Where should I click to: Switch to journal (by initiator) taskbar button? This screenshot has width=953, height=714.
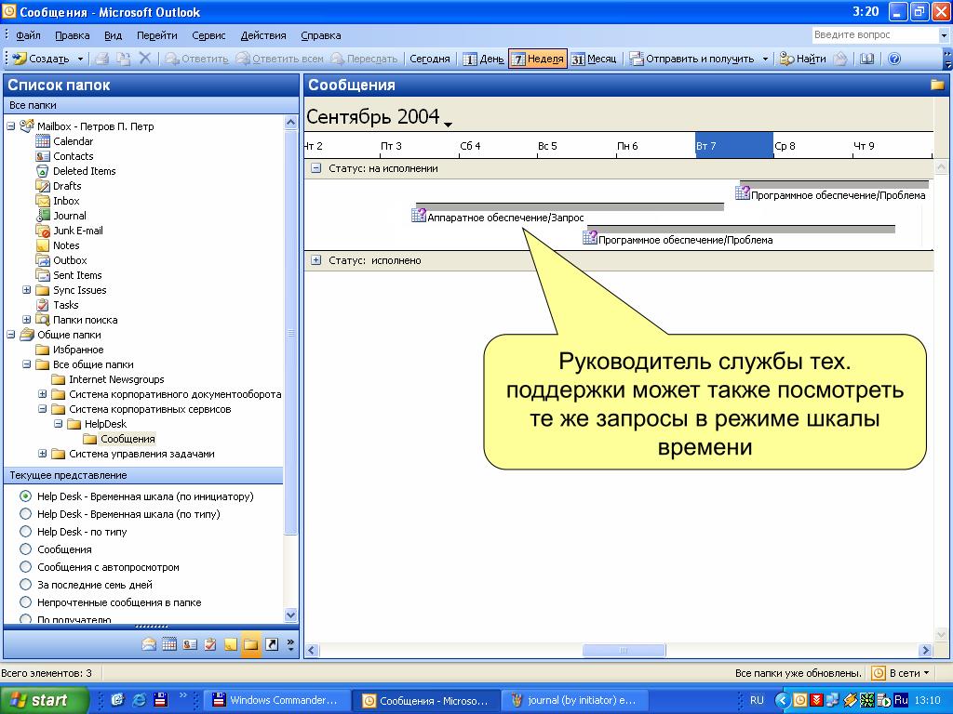(576, 700)
